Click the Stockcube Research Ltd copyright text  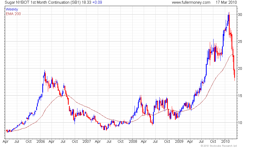[219, 146]
